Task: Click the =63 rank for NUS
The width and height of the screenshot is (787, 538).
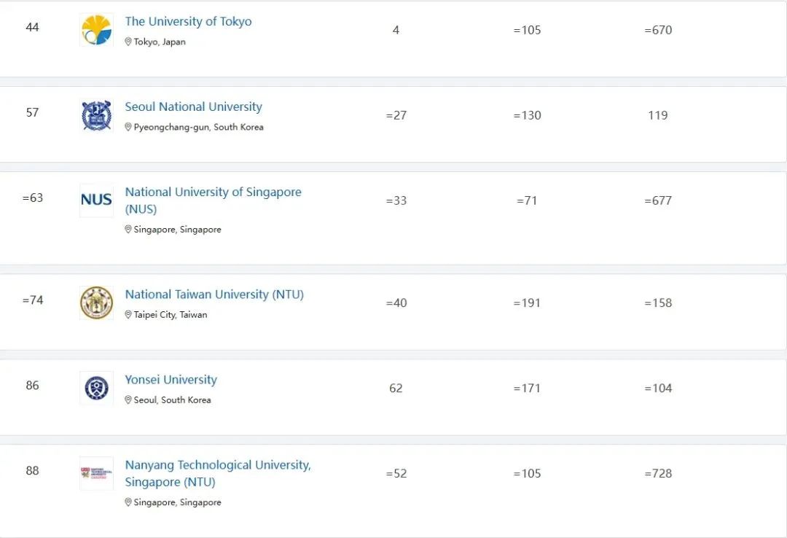Action: 33,198
